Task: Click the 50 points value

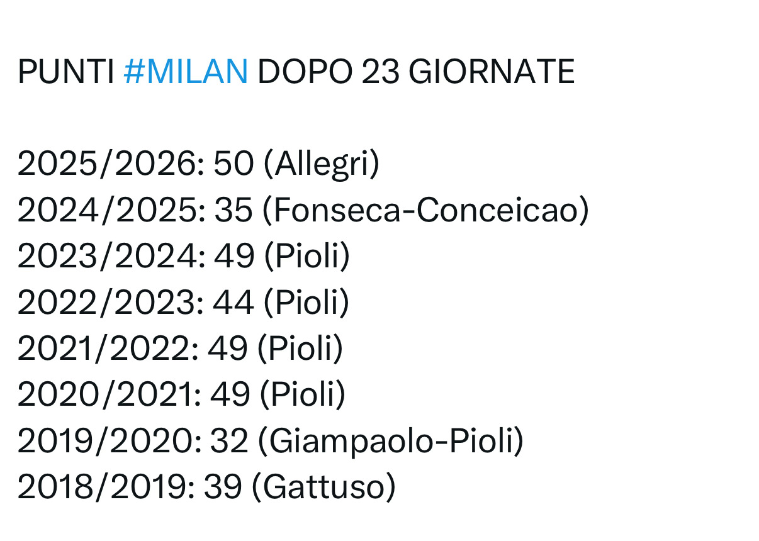Action: pyautogui.click(x=233, y=165)
